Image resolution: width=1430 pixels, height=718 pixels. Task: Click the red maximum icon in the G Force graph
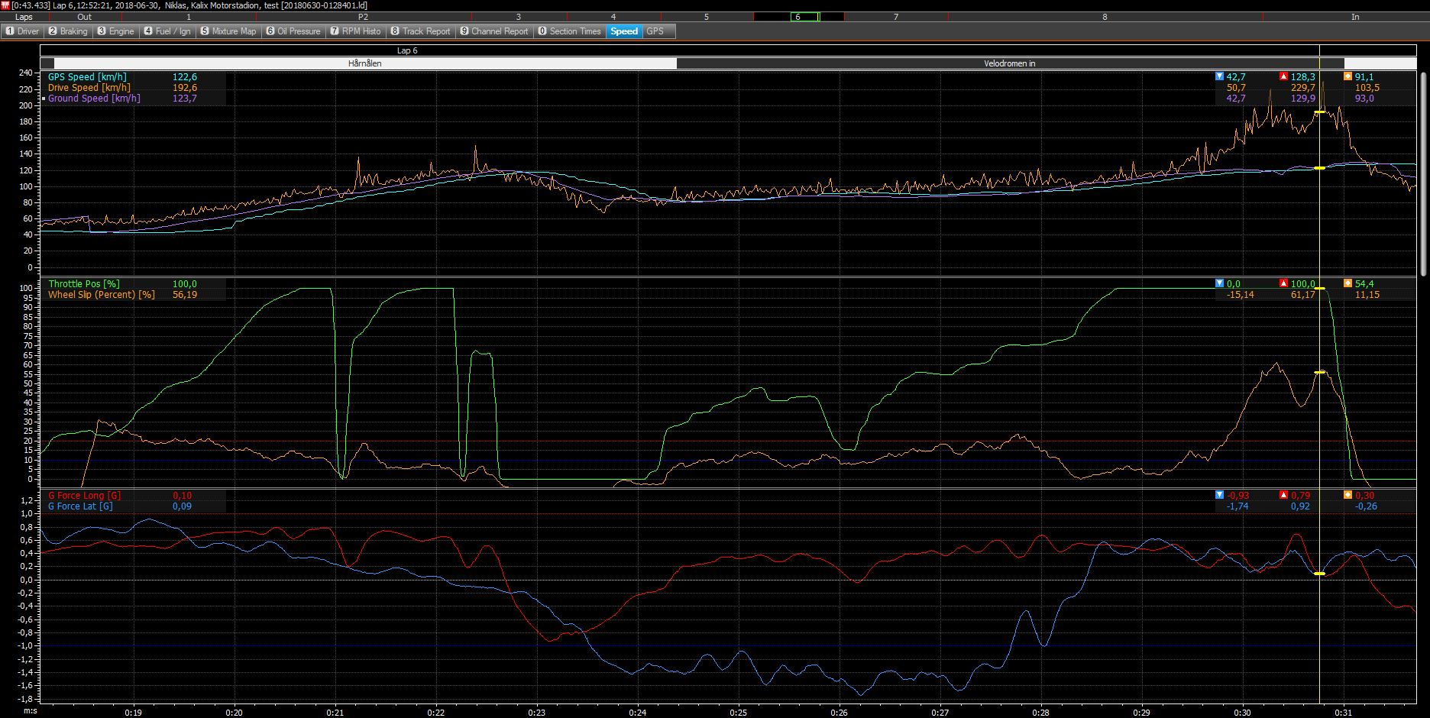coord(1283,495)
